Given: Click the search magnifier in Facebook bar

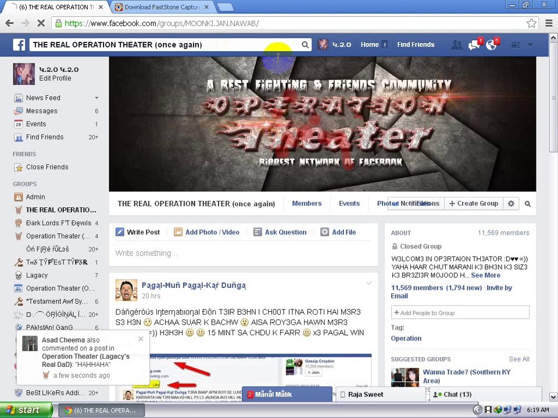Looking at the screenshot, I should (305, 45).
